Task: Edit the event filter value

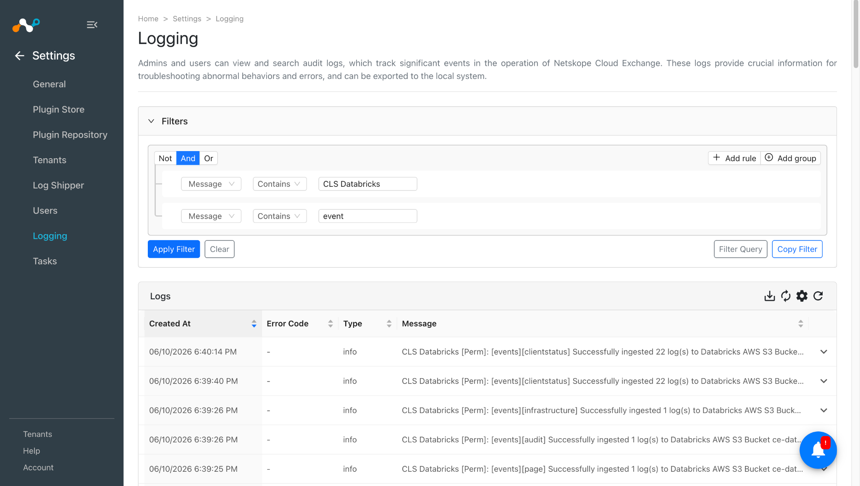Action: coord(368,216)
